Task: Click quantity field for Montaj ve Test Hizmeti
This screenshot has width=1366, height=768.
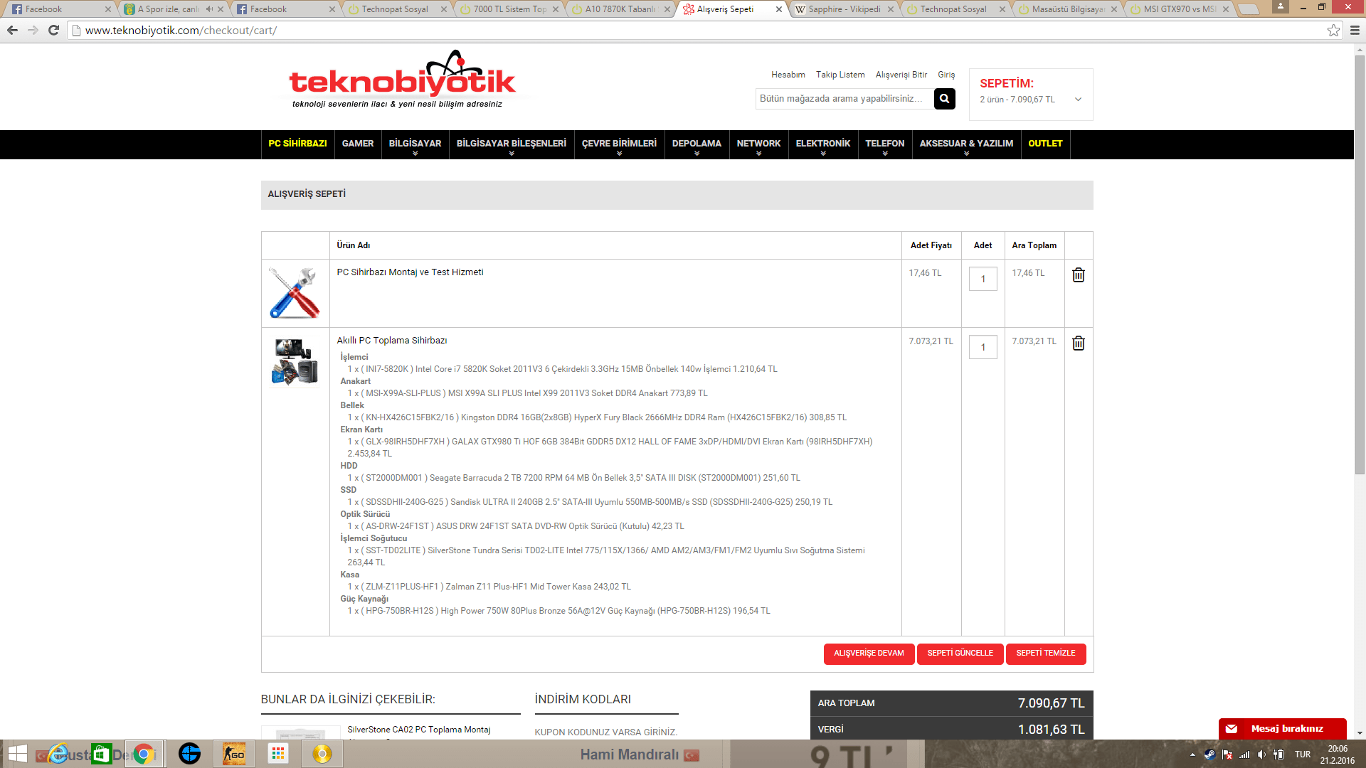Action: (983, 279)
